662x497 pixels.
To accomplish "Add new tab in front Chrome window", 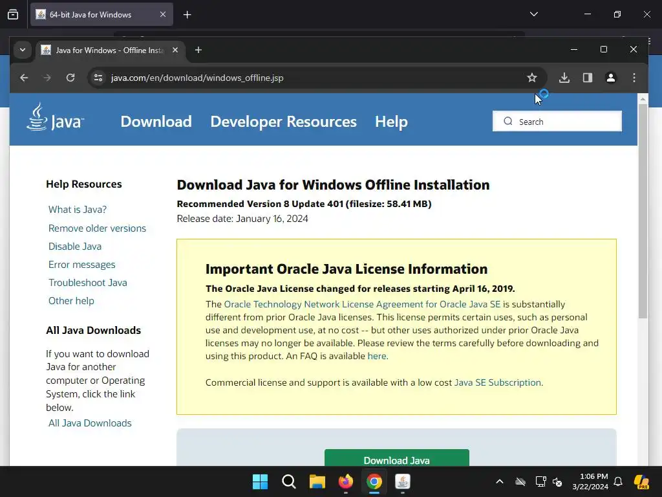I will pos(198,50).
